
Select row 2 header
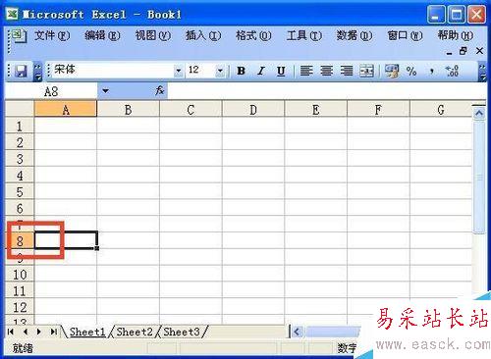coord(20,142)
